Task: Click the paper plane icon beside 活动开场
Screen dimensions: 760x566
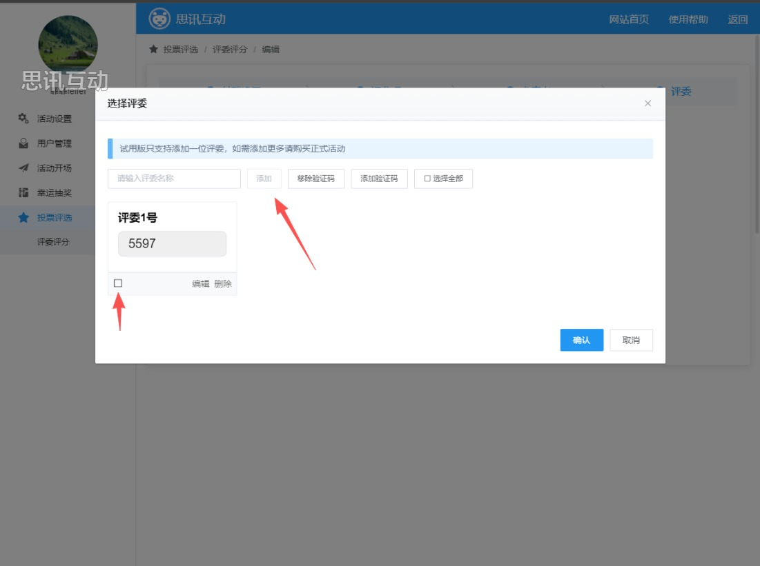Action: tap(23, 168)
